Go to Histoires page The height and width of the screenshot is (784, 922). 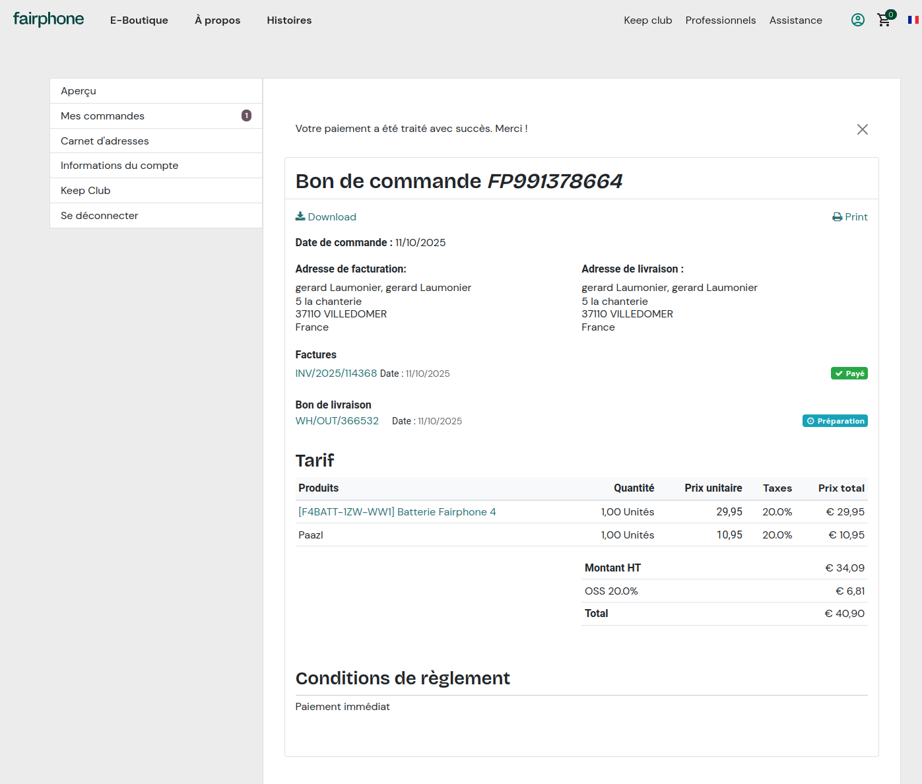pos(289,20)
